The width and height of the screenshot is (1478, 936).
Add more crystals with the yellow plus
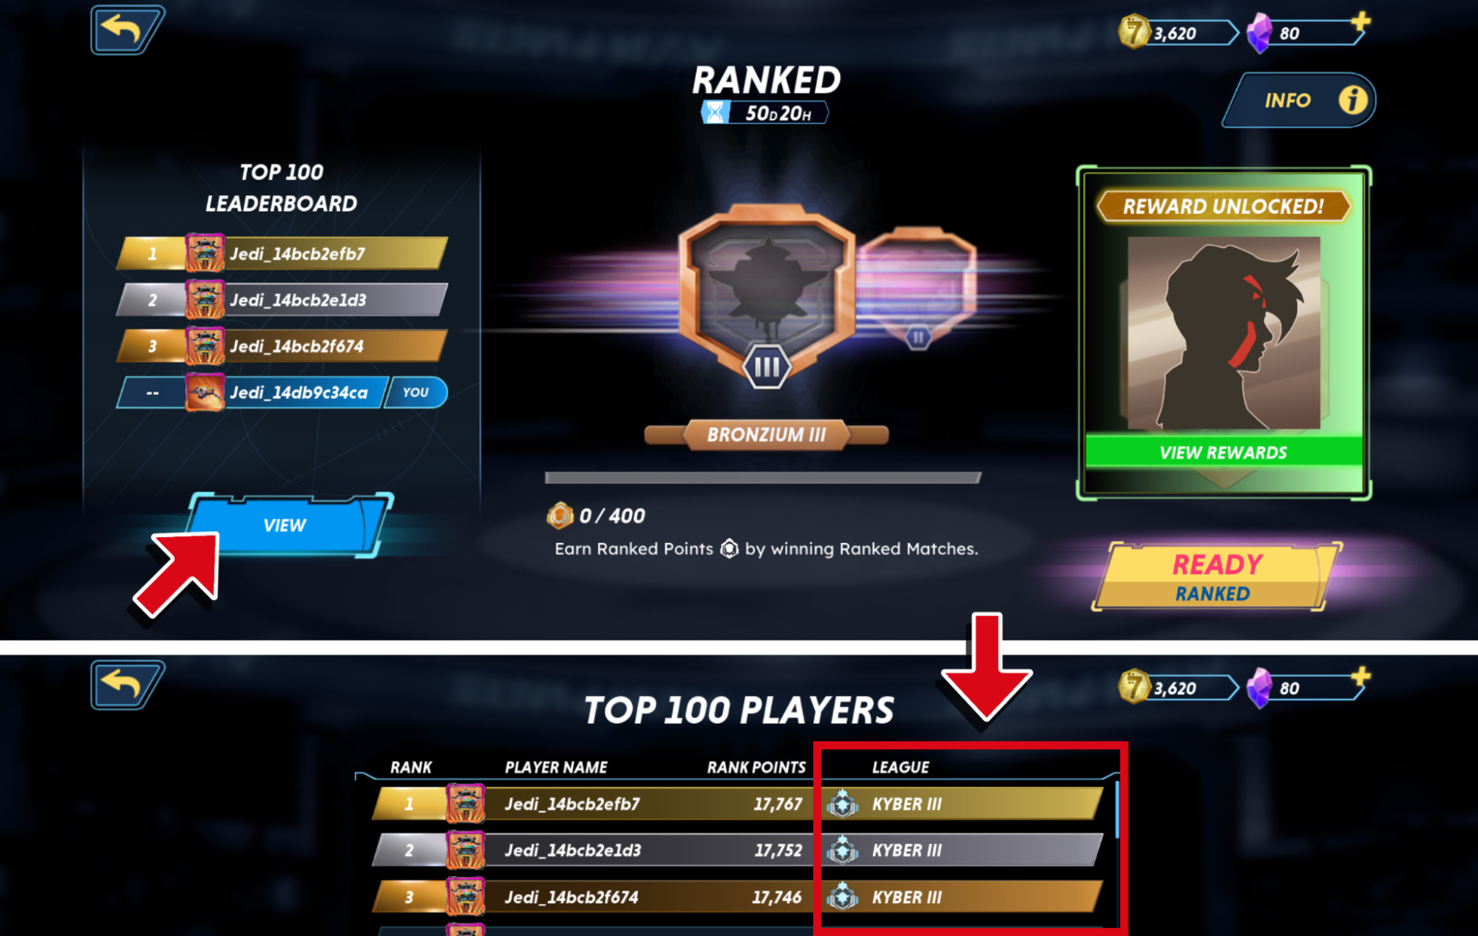coord(1360,22)
